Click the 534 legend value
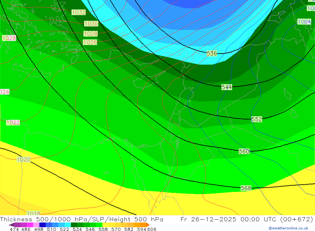315x231 pixels. 77,229
